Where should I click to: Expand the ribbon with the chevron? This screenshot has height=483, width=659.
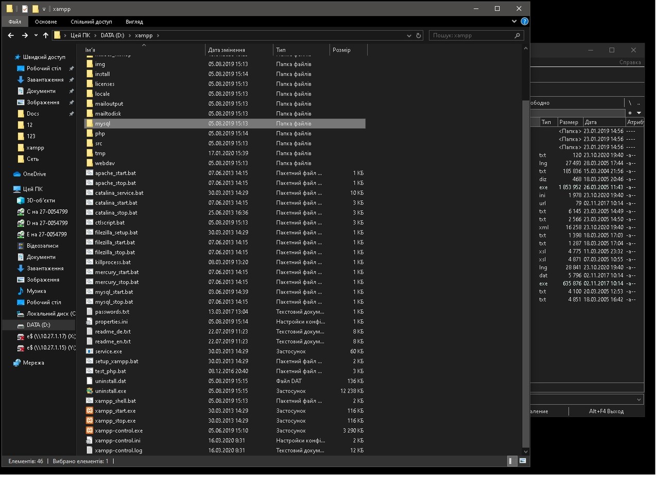click(x=514, y=22)
